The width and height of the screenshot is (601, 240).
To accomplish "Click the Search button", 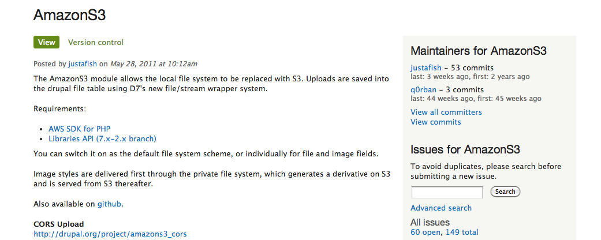I will click(x=505, y=192).
